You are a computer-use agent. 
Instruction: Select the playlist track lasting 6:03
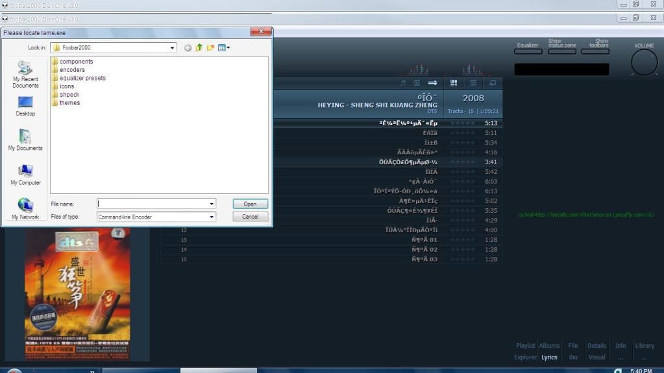388,182
